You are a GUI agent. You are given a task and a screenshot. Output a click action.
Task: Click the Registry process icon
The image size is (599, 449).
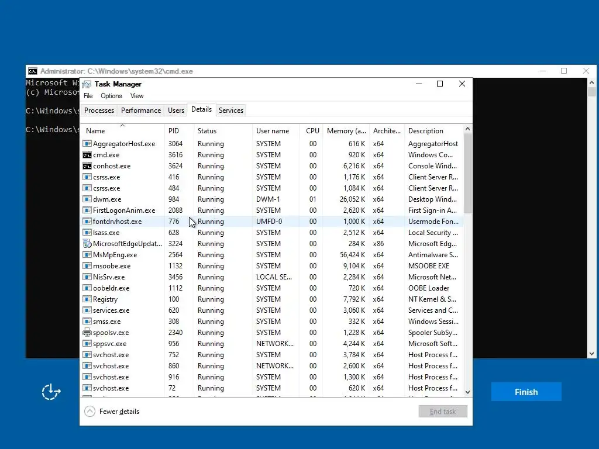coord(87,299)
